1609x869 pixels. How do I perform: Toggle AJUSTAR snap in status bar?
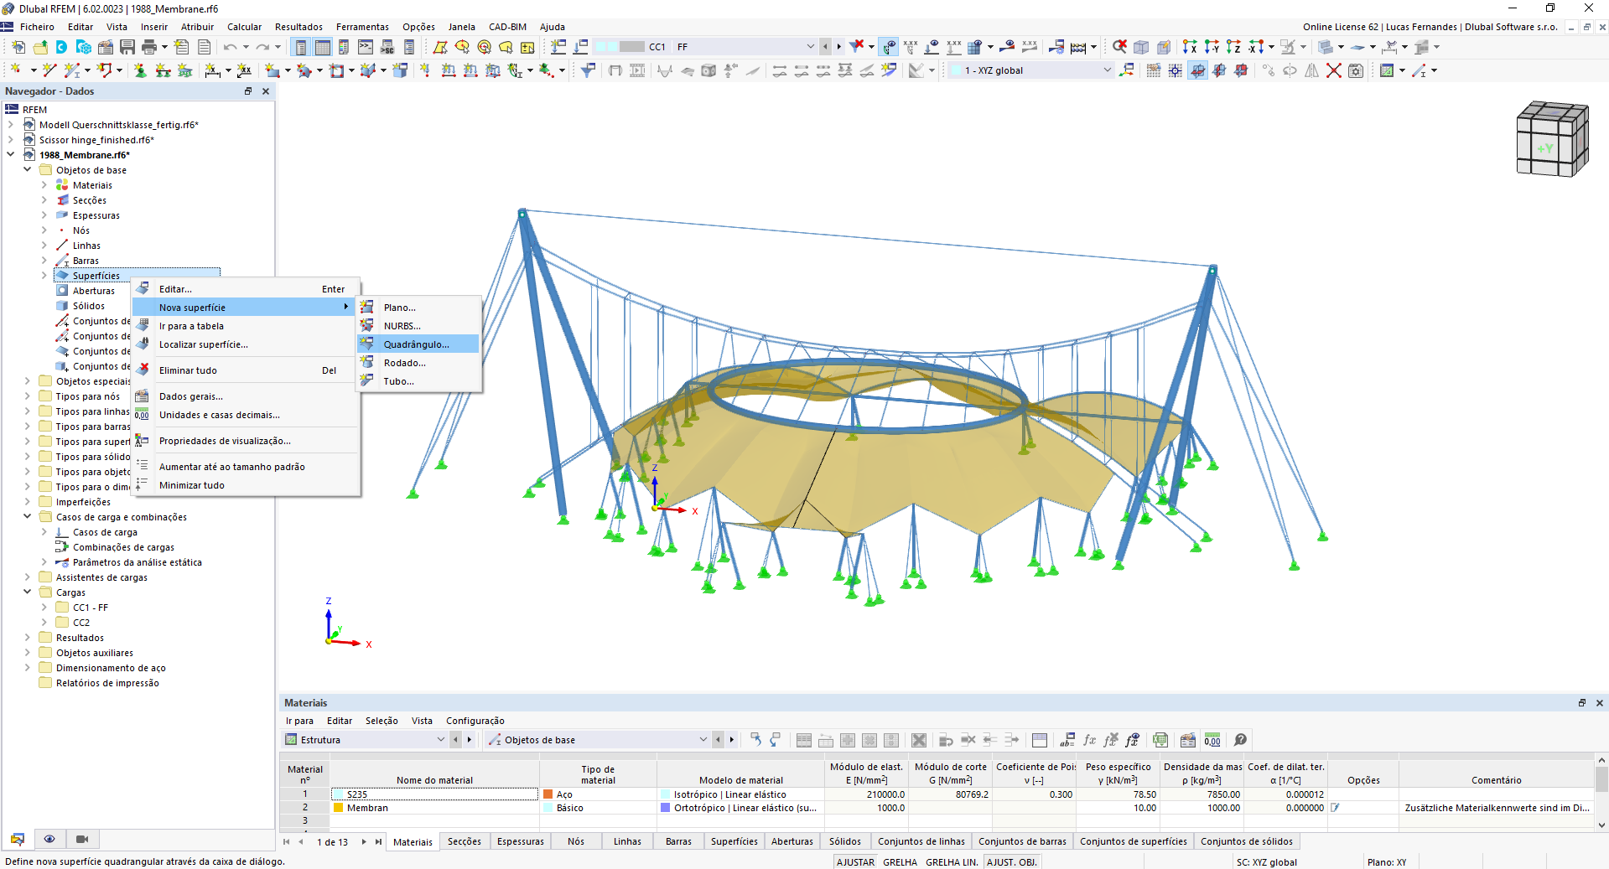[x=855, y=862]
